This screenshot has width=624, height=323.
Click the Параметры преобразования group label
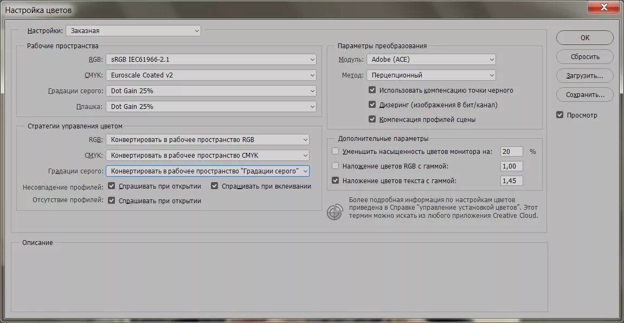pyautogui.click(x=382, y=46)
